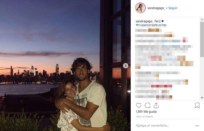Focus the 'Agrega un comentario...' field

(x=152, y=125)
